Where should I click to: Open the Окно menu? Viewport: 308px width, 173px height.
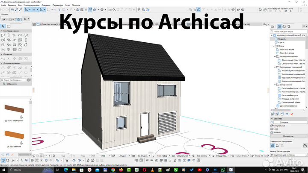(x=68, y=5)
